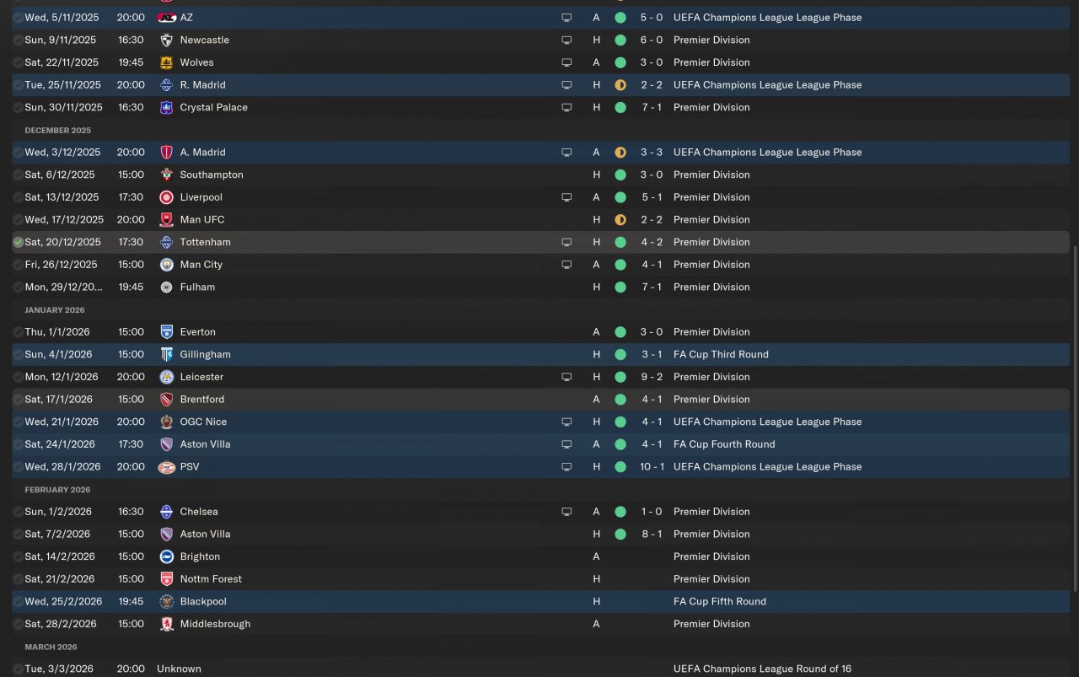This screenshot has height=677, width=1079.
Task: Click the Newcastle club crest
Action: 166,40
